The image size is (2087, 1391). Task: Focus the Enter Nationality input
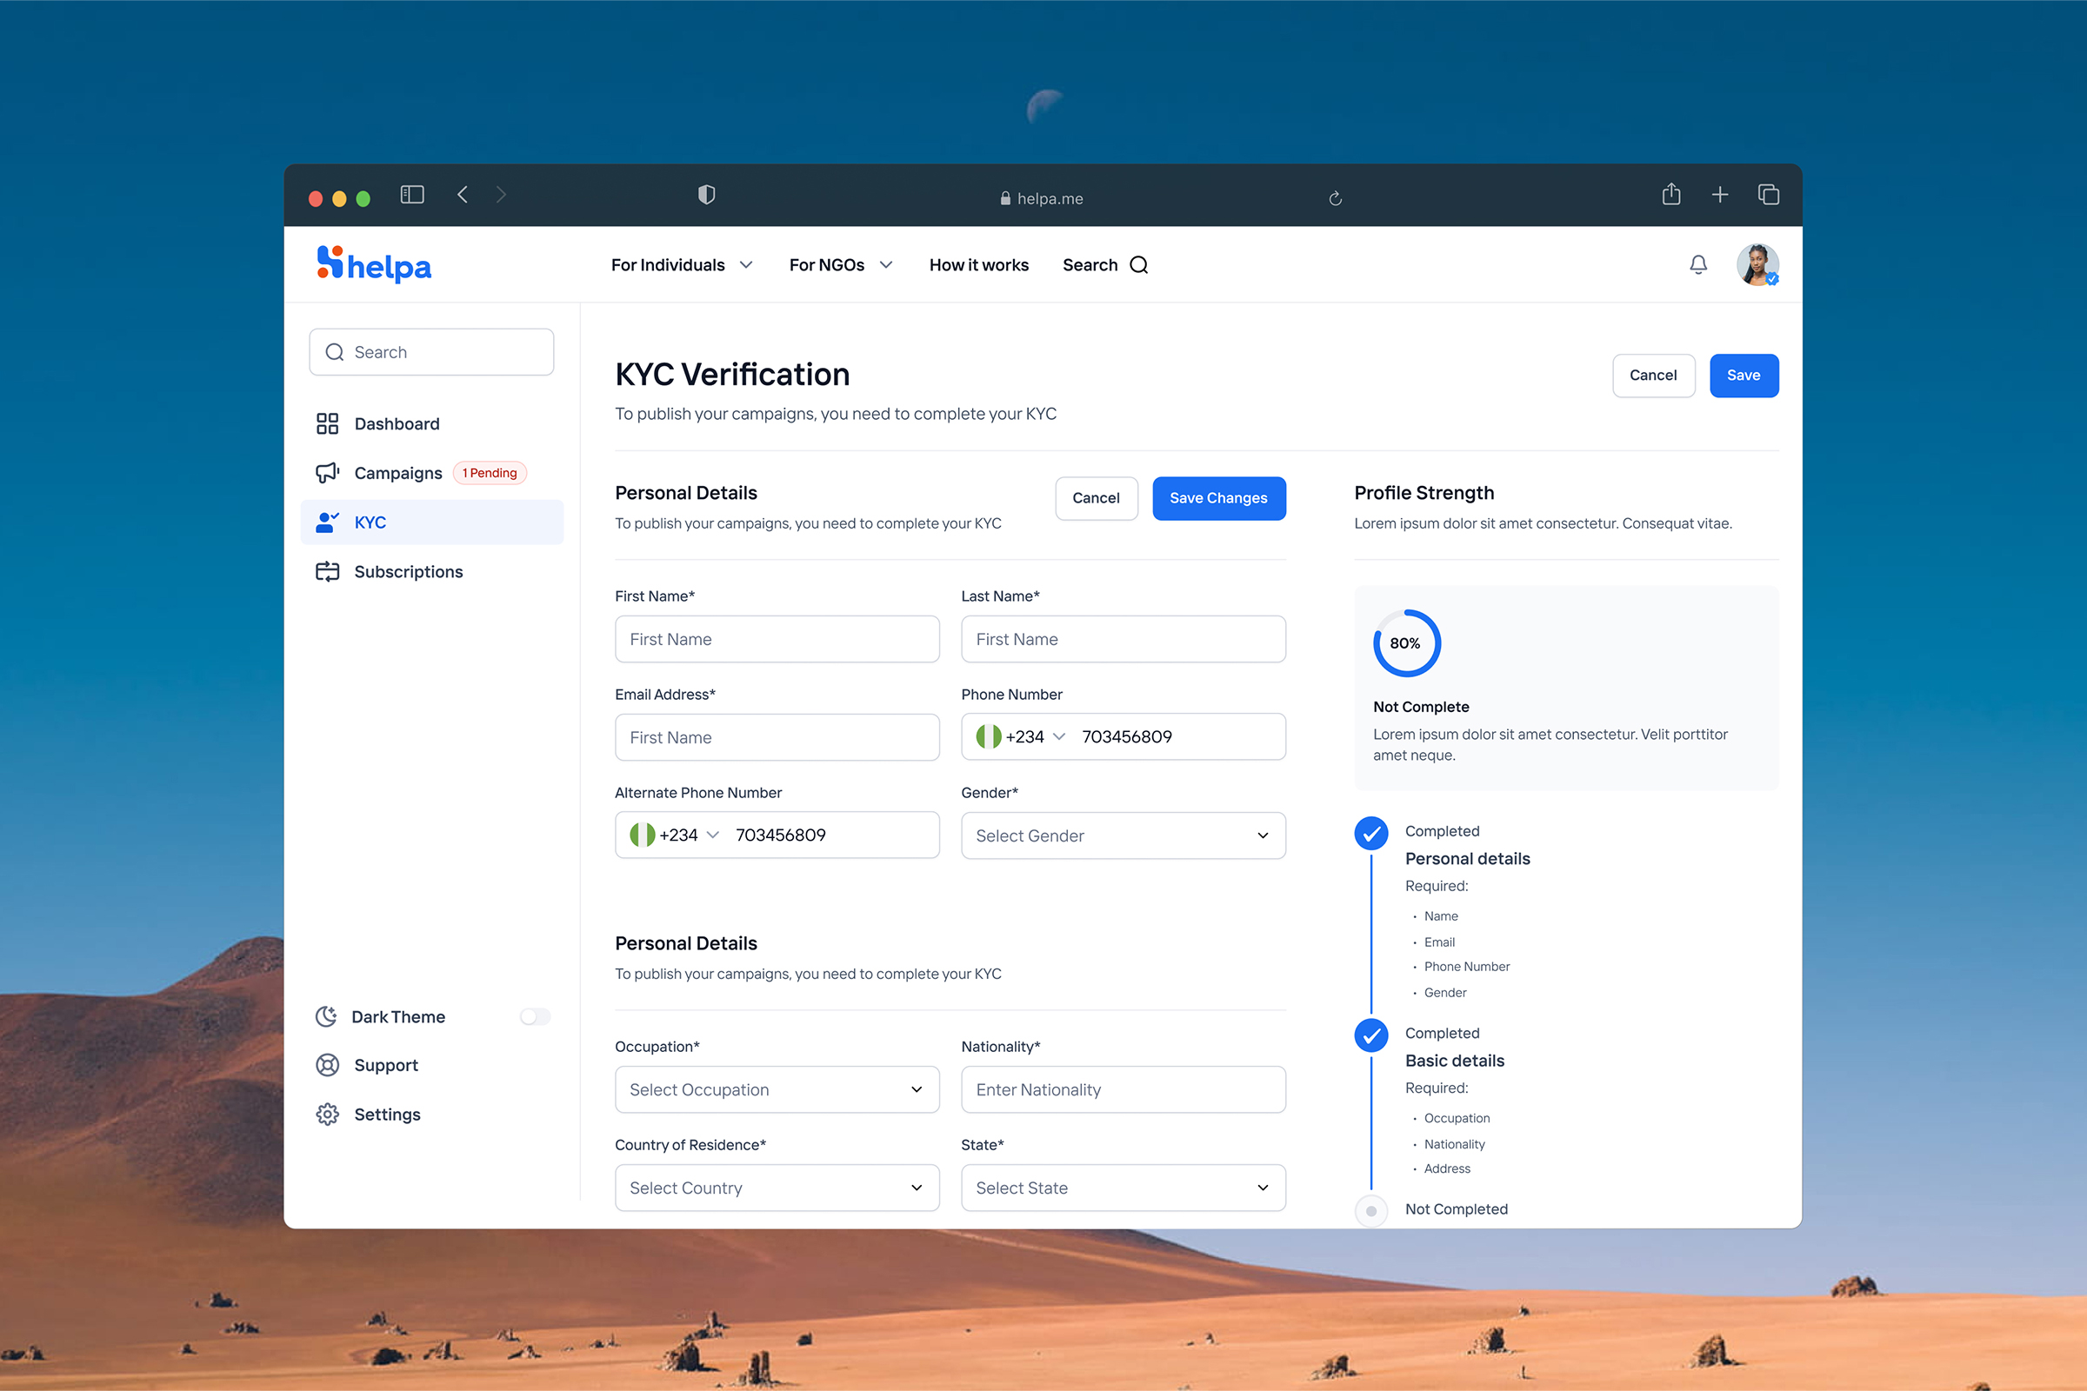click(1124, 1089)
